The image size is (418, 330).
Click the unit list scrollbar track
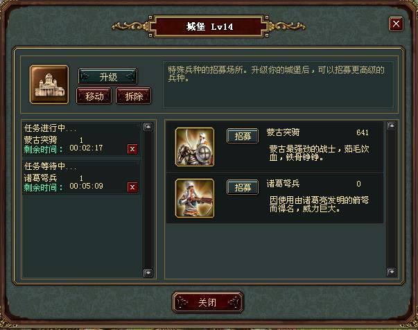[392, 199]
